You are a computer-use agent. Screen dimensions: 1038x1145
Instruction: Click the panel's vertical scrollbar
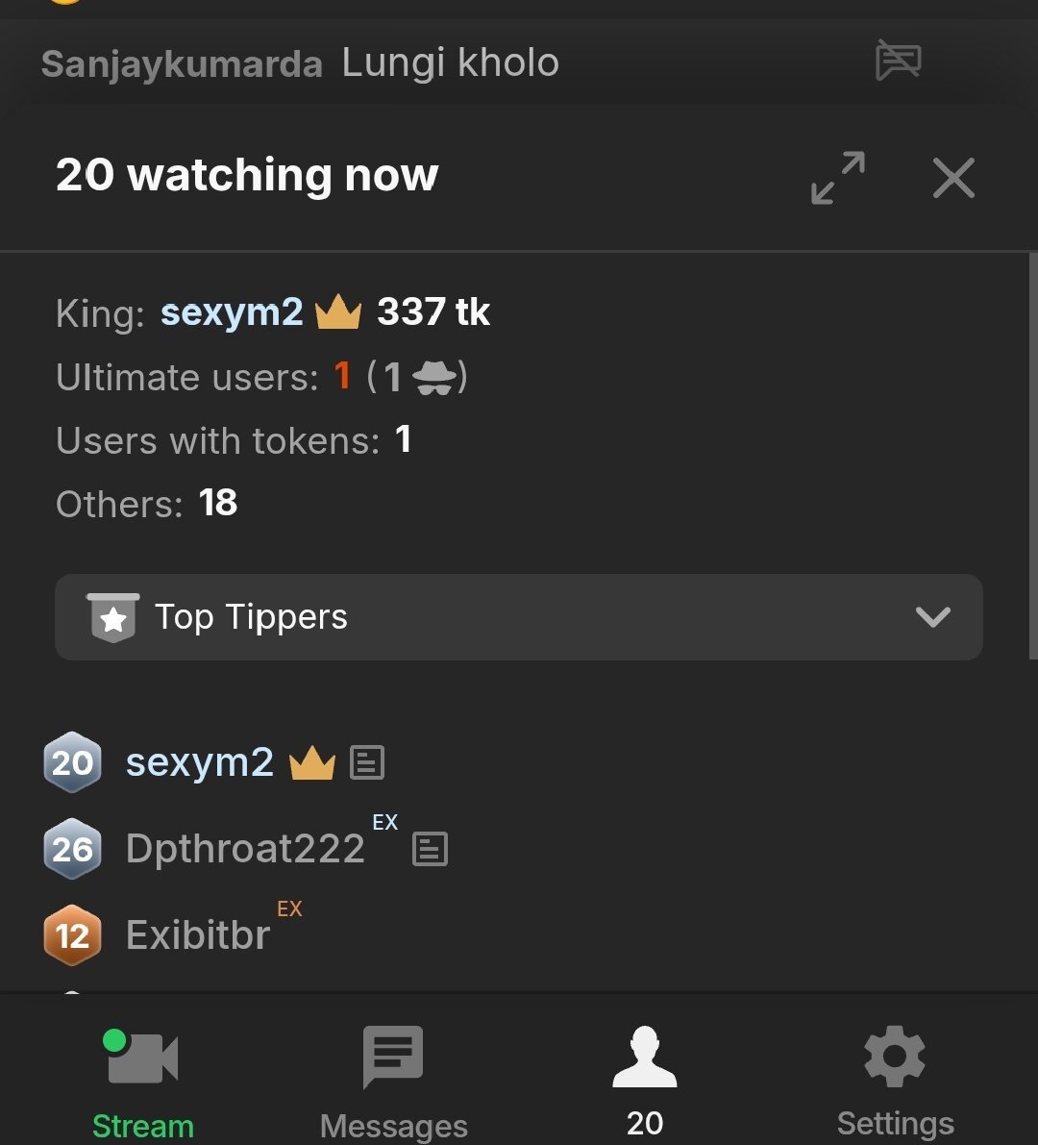pos(1032,457)
